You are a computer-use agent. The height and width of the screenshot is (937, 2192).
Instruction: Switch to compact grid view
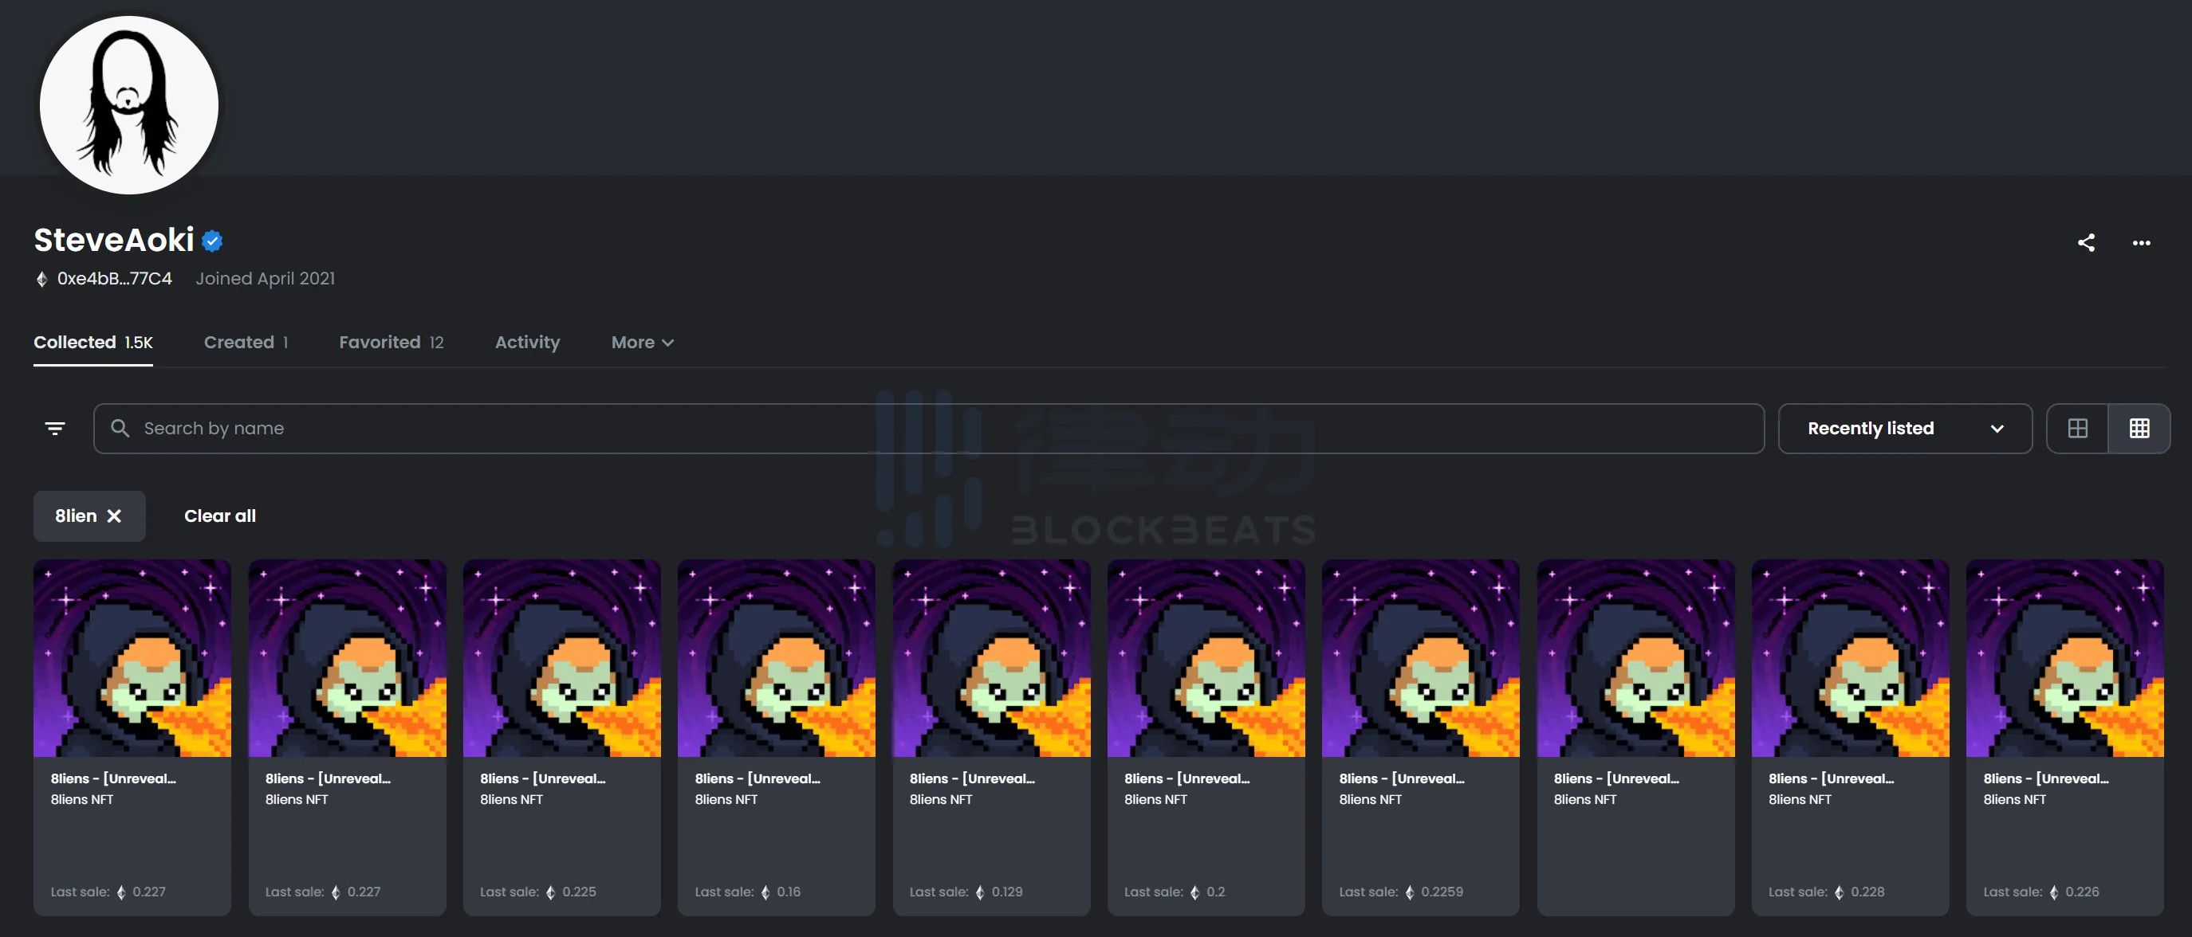pos(2139,429)
